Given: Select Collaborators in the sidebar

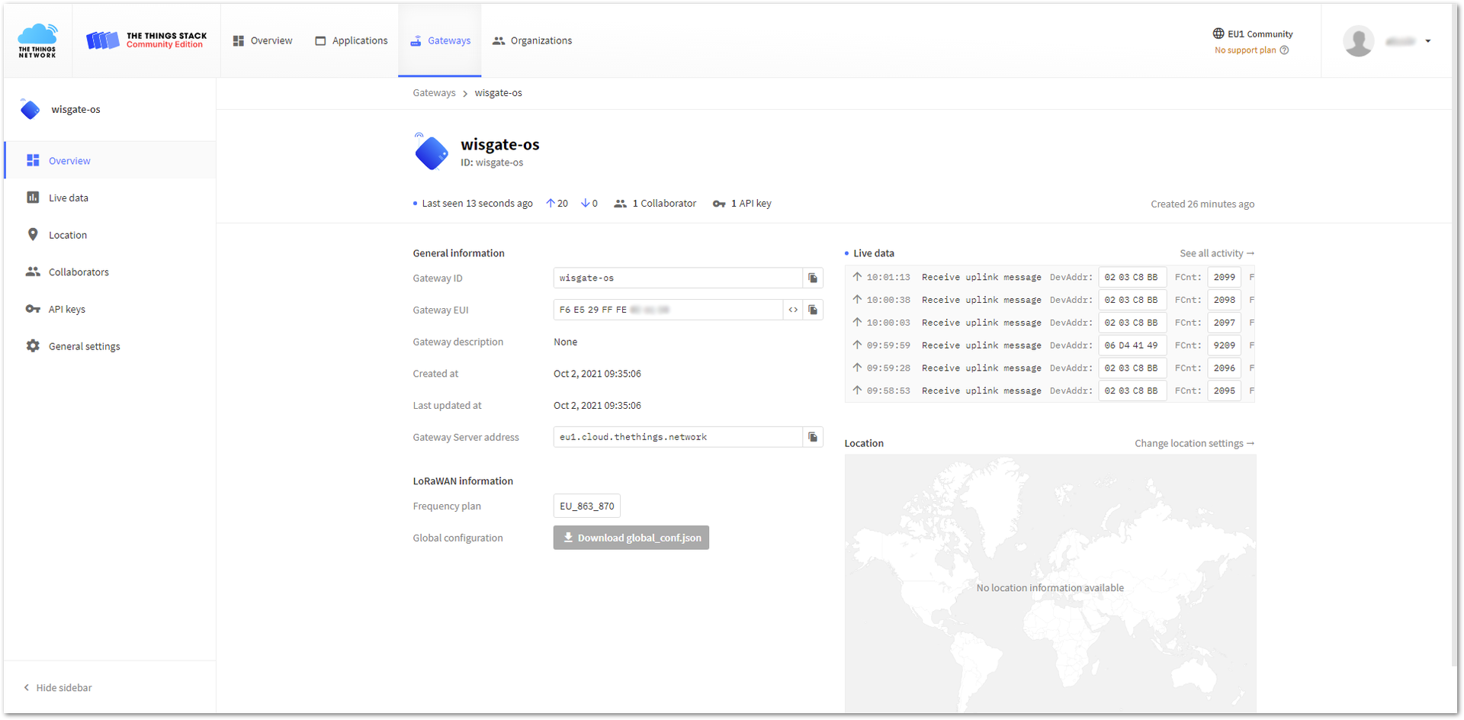Looking at the screenshot, I should 111,272.
